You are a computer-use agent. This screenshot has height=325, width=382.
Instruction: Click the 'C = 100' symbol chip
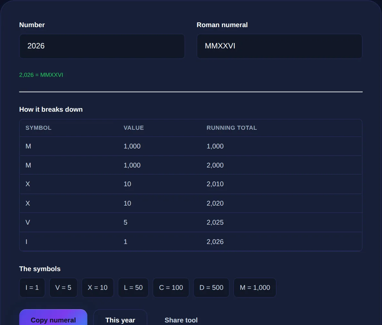pos(171,288)
